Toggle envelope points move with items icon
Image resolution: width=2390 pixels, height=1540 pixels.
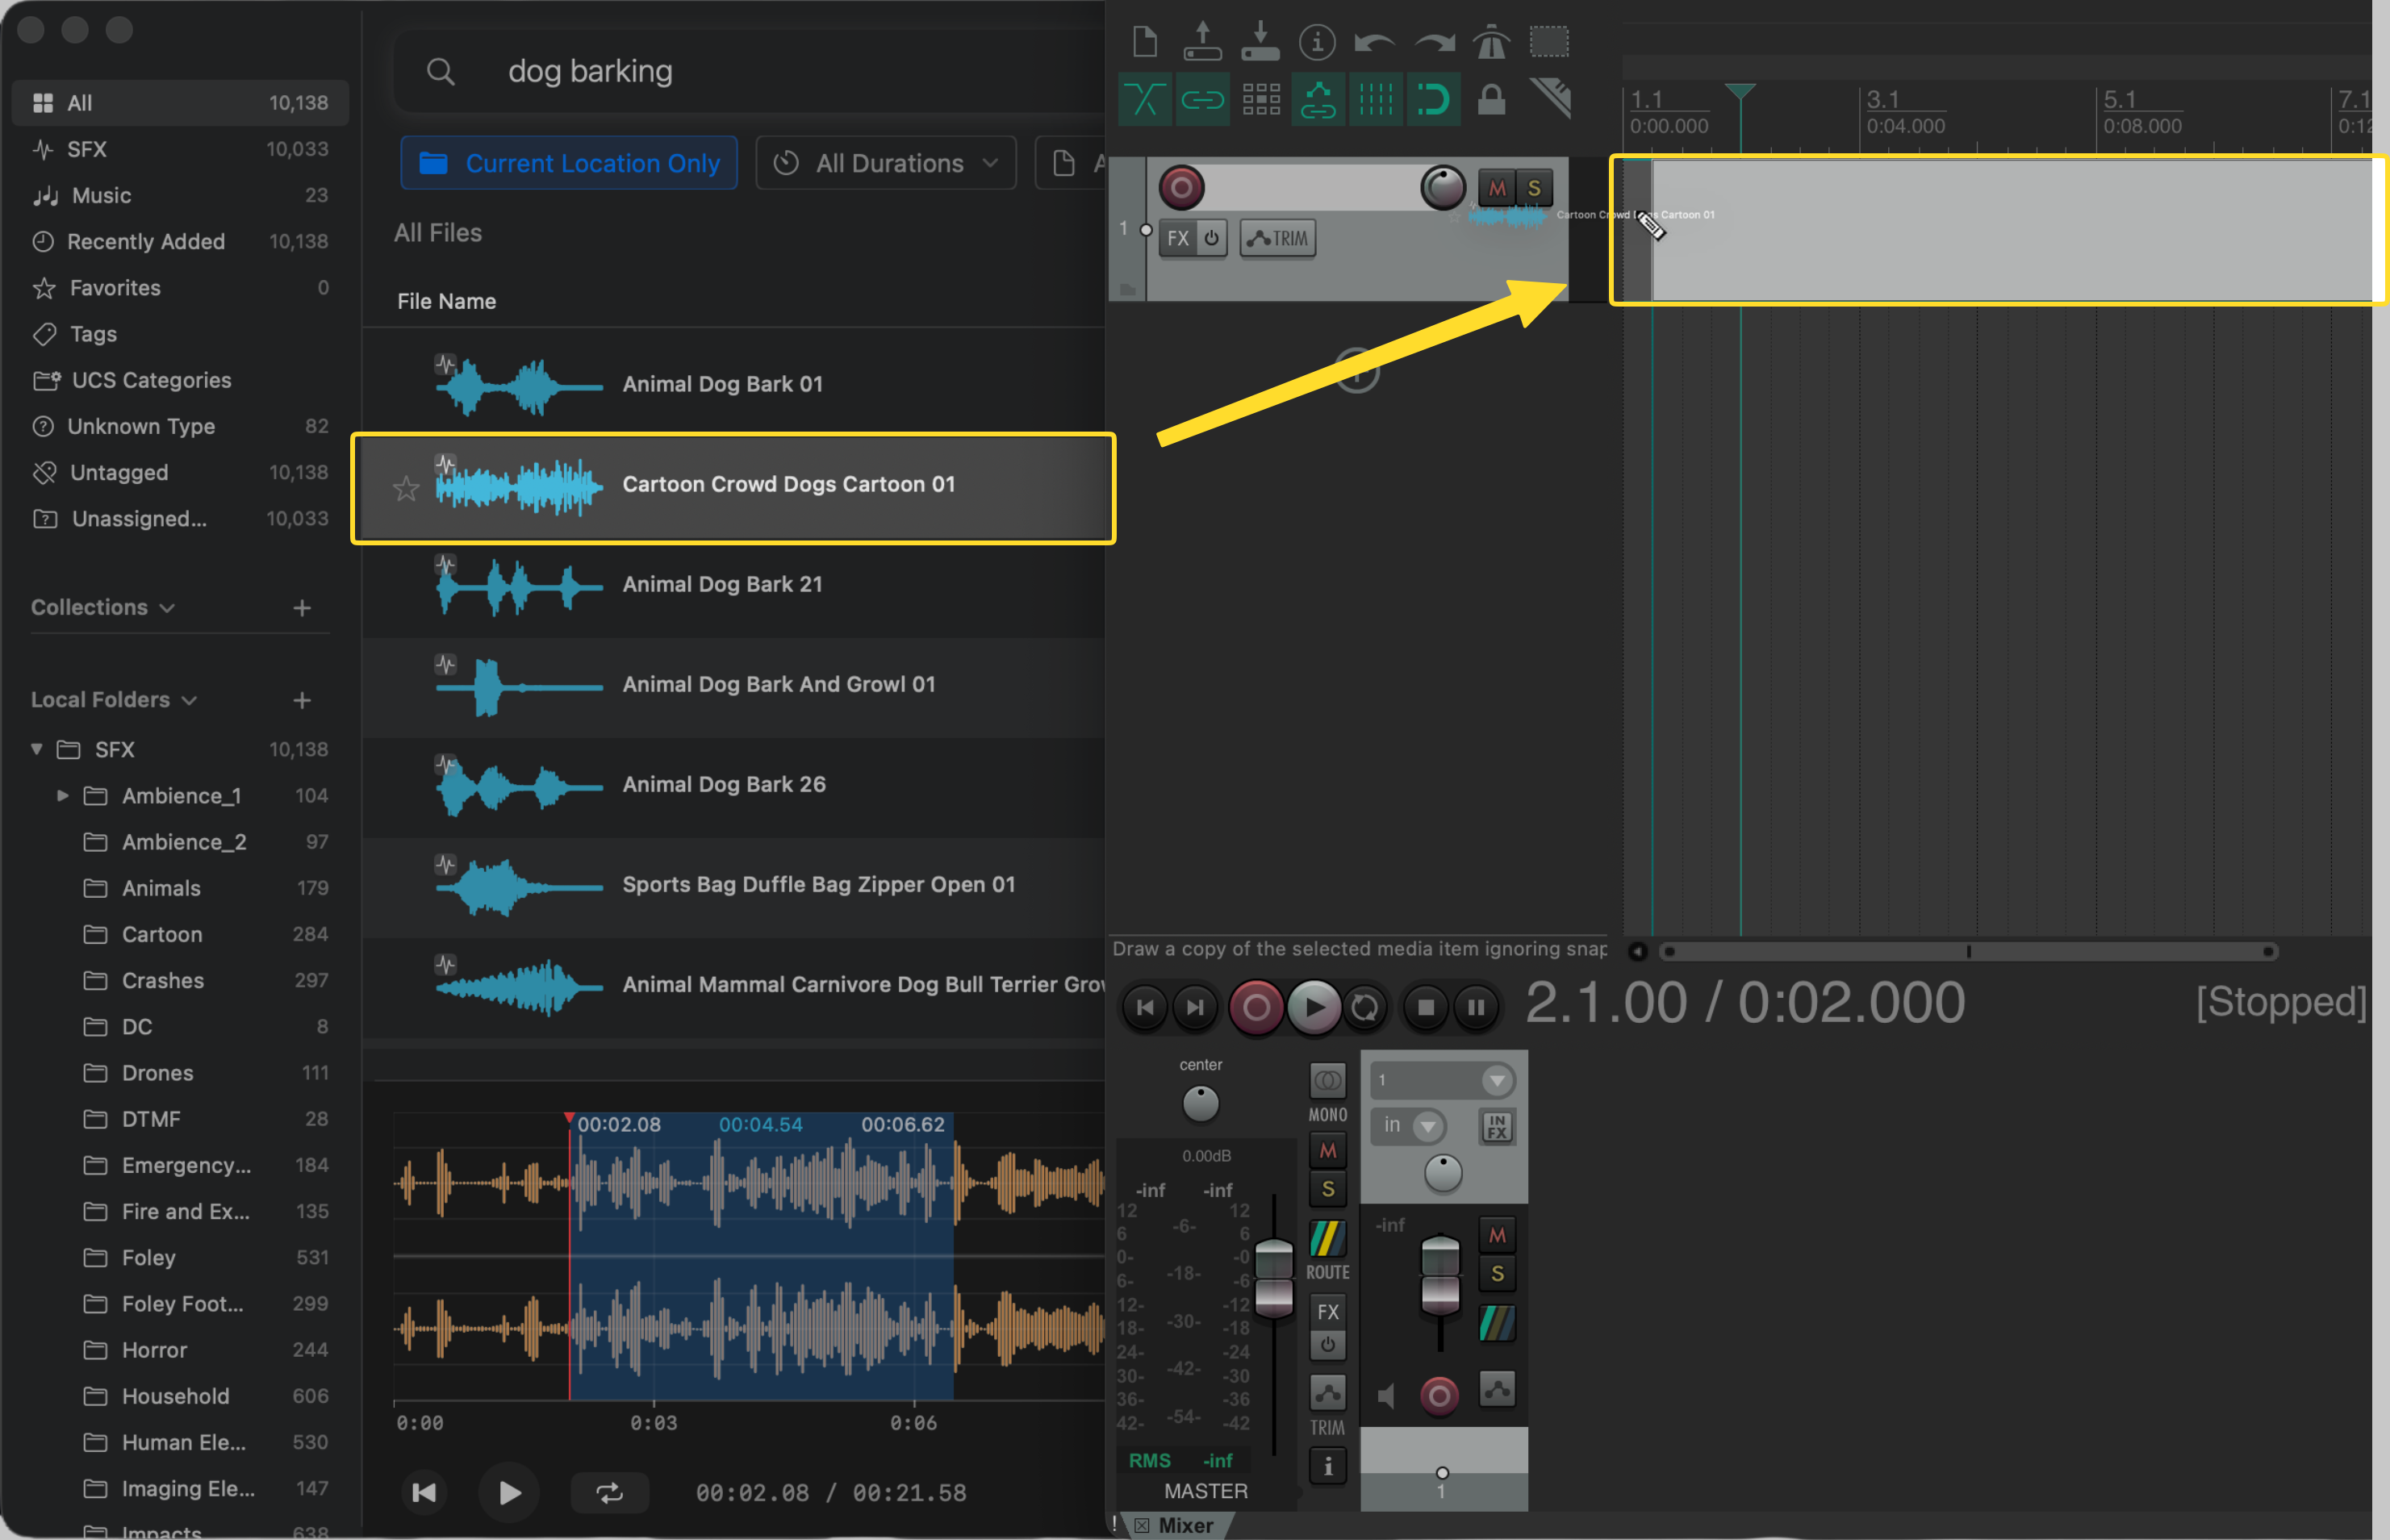tap(1318, 99)
